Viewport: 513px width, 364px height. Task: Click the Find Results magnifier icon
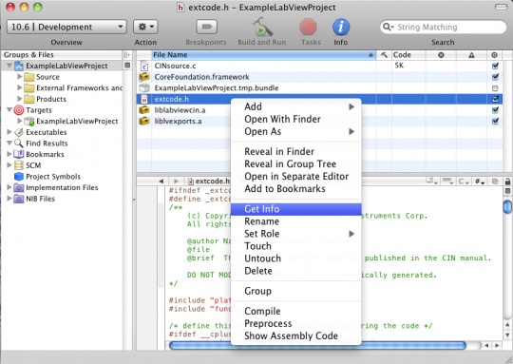[x=19, y=144]
